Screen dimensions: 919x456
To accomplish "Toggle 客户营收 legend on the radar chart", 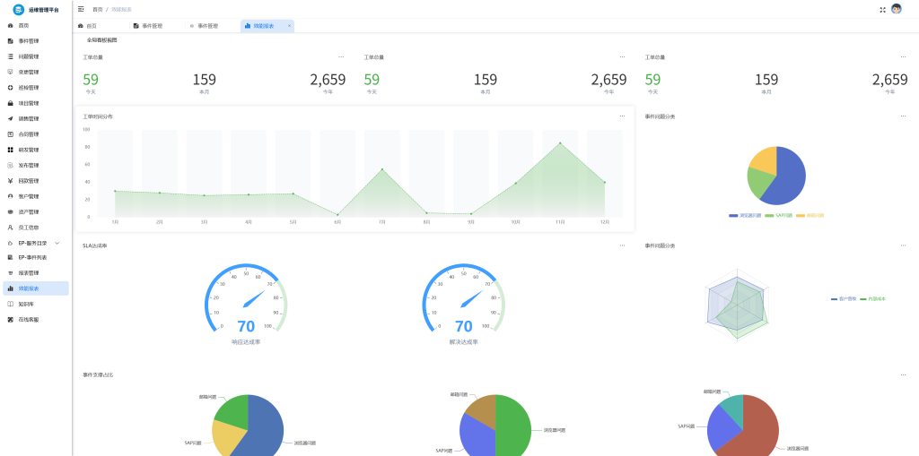I will point(844,298).
